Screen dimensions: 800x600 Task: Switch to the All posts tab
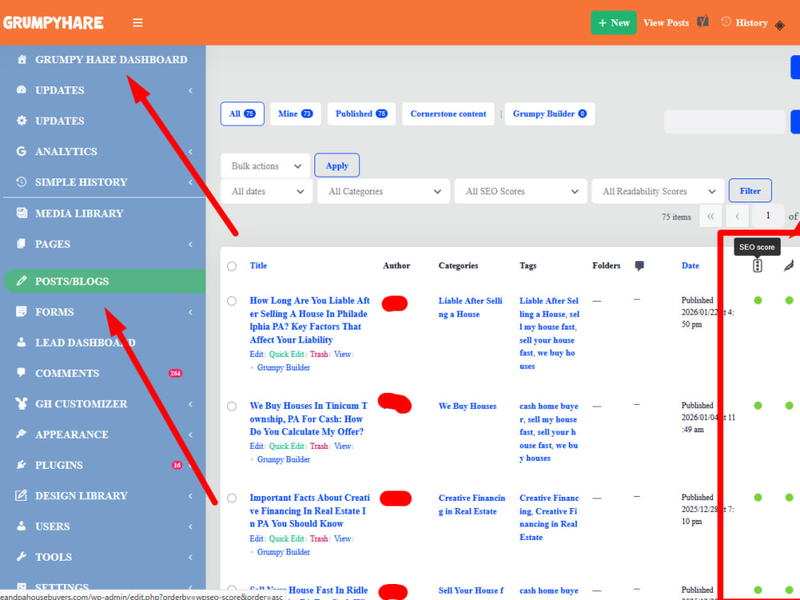(x=242, y=114)
